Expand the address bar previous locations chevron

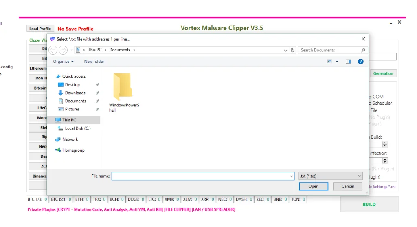click(286, 50)
